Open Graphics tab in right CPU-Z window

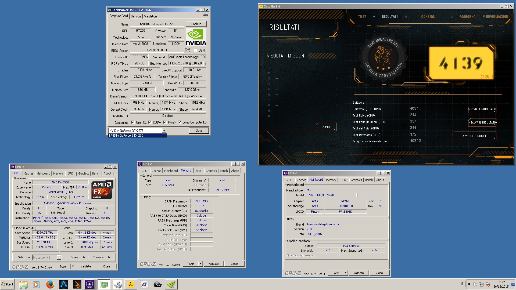pos(356,180)
